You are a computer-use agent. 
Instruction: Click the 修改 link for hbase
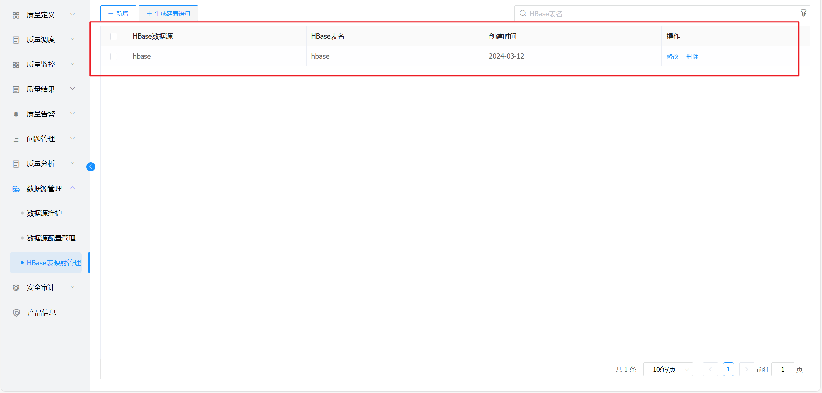pyautogui.click(x=672, y=56)
